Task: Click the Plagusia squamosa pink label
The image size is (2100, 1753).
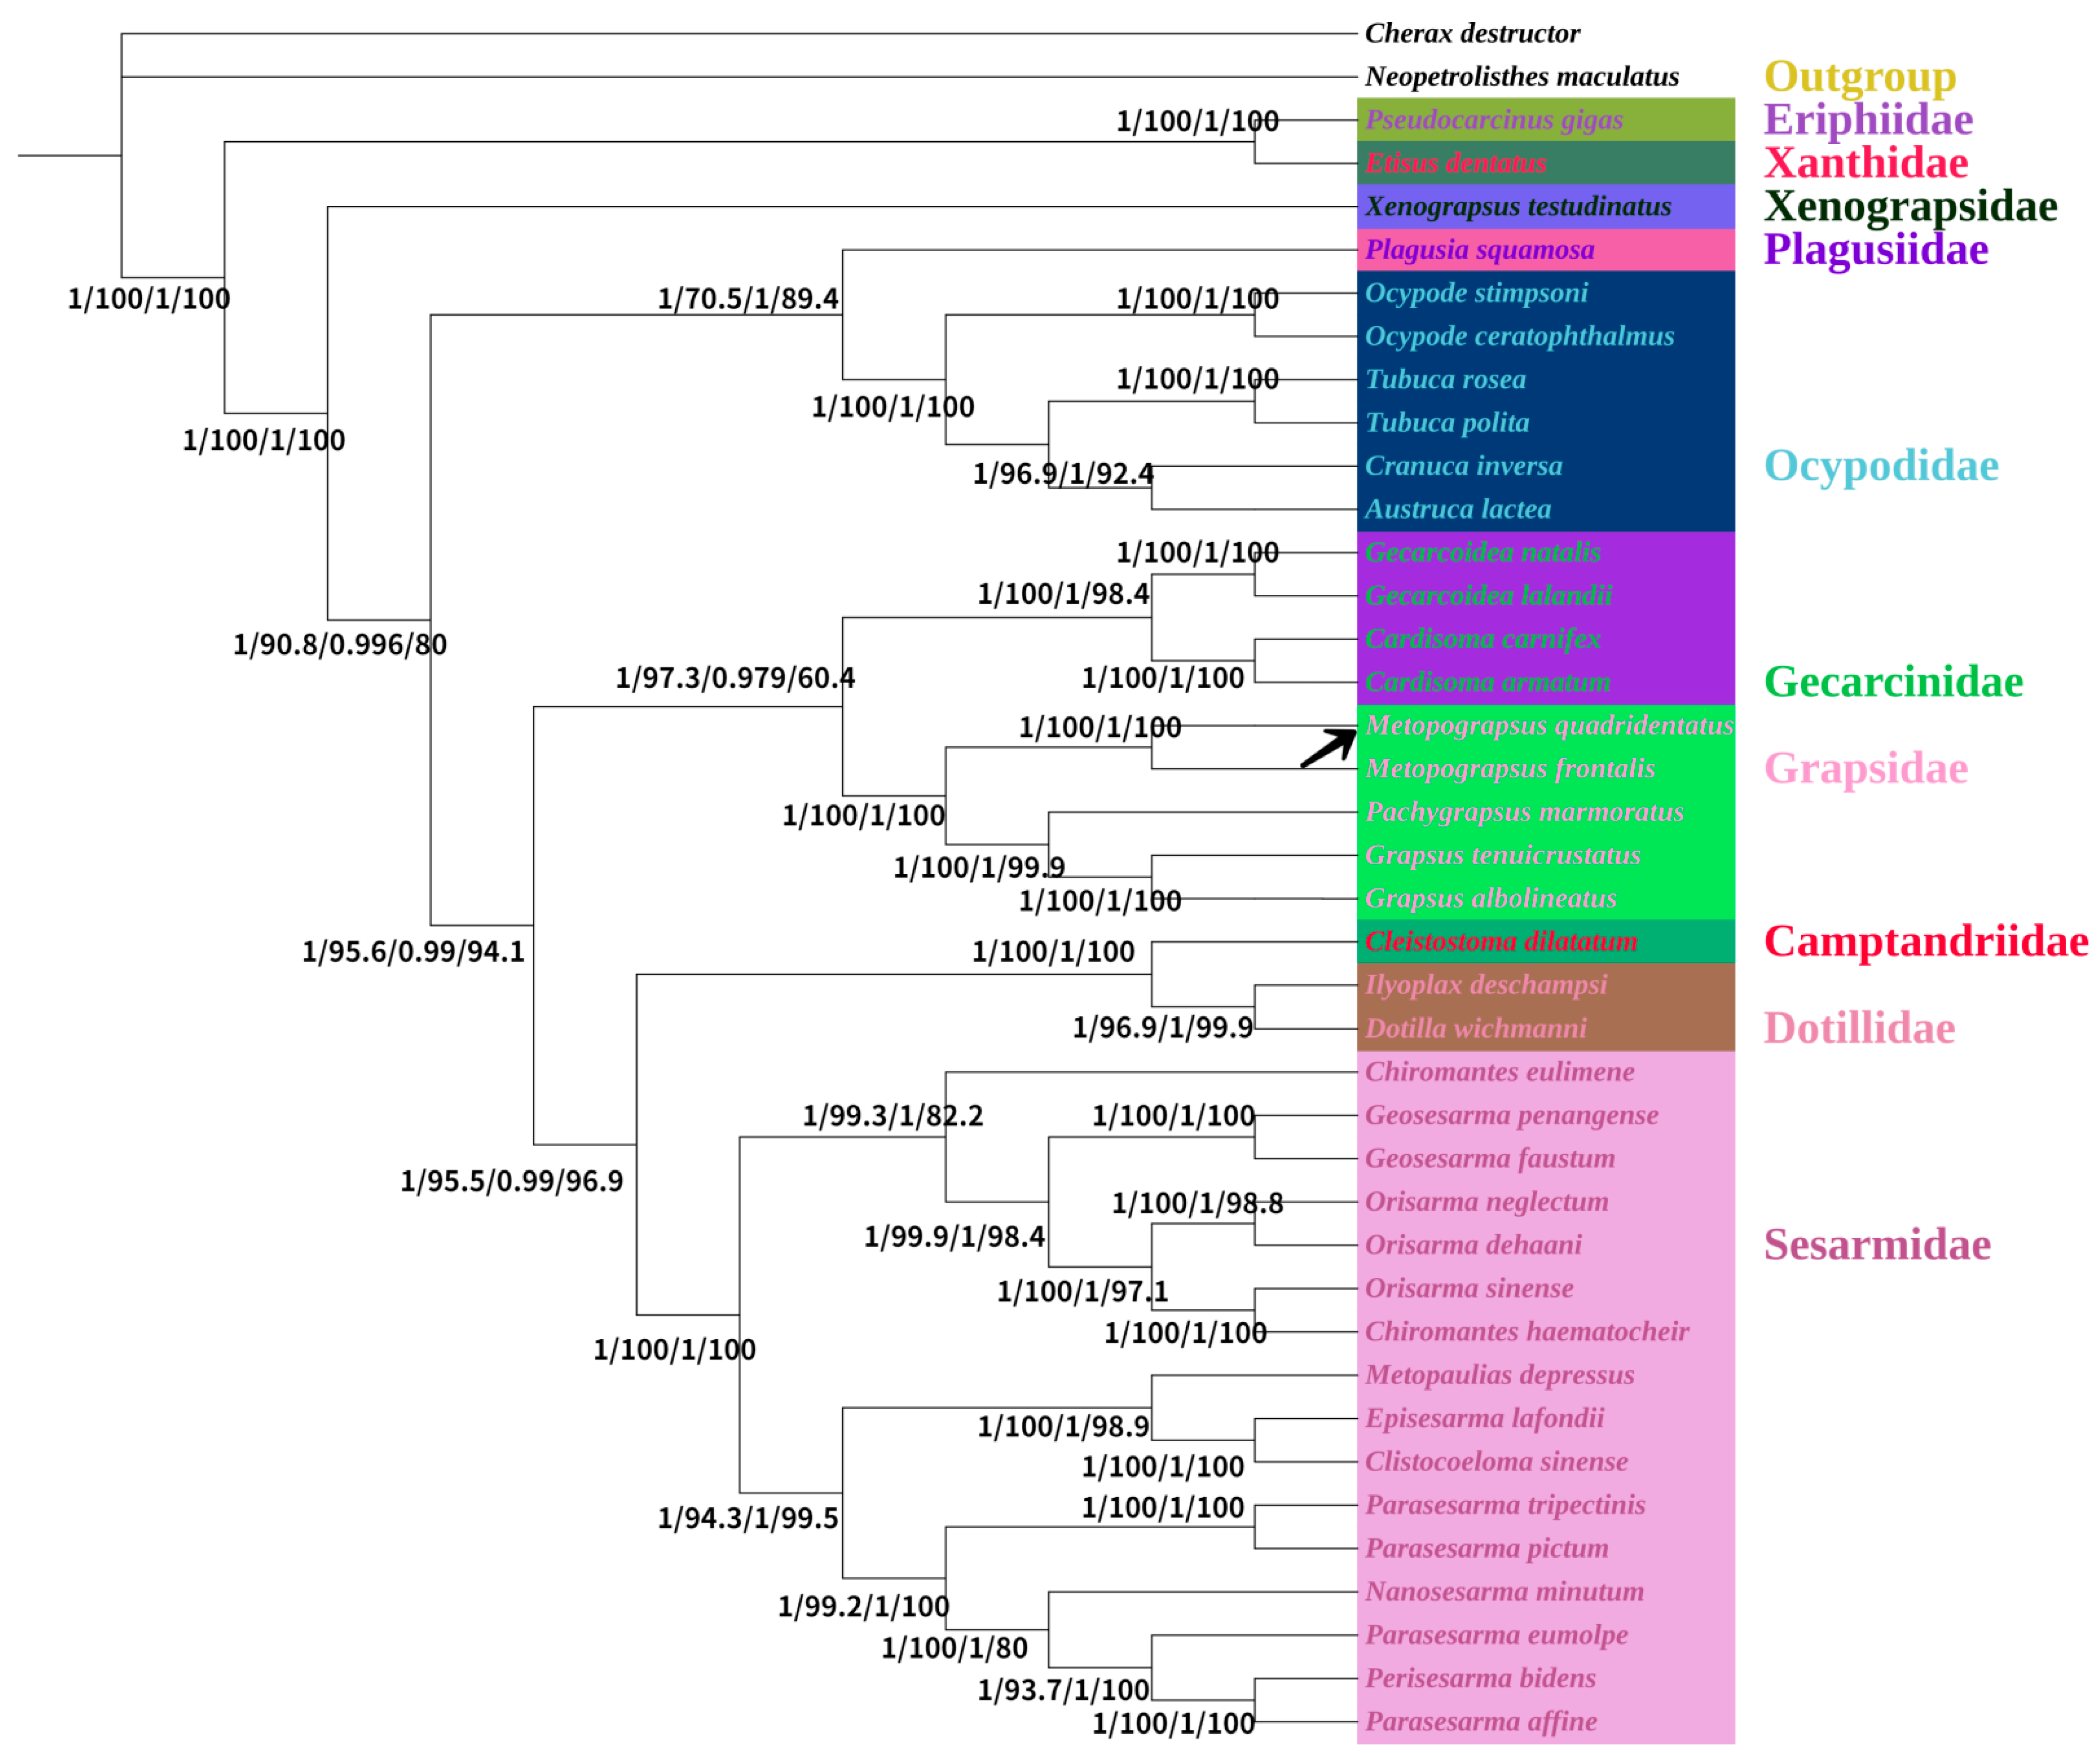Action: [1480, 250]
